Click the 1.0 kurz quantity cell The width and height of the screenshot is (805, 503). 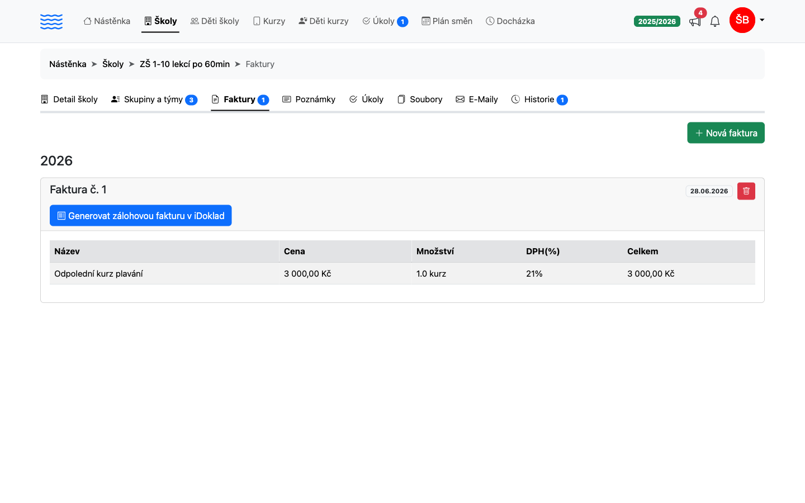[x=431, y=274]
